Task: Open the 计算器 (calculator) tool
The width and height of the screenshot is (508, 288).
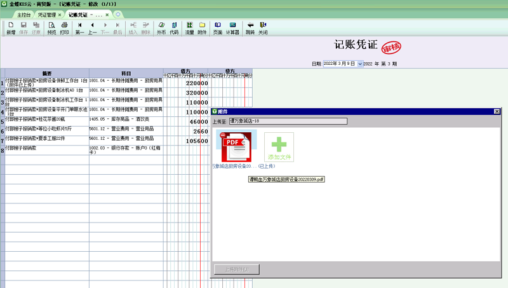Action: (232, 28)
